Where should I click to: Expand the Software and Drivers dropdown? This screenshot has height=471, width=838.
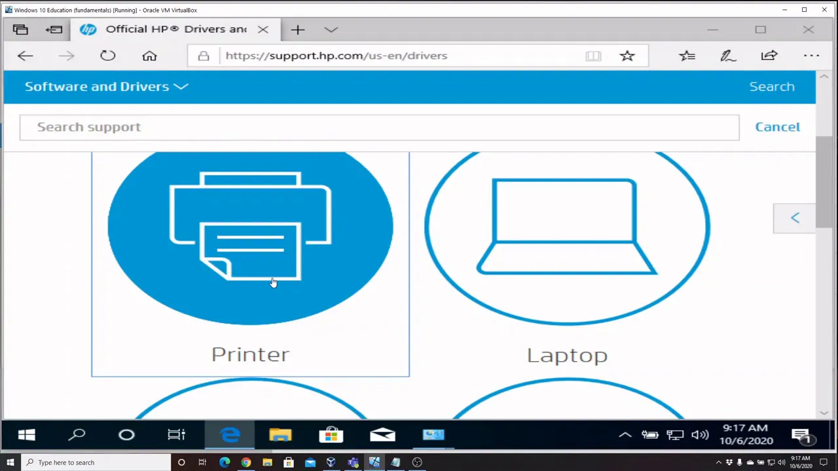[x=107, y=86]
